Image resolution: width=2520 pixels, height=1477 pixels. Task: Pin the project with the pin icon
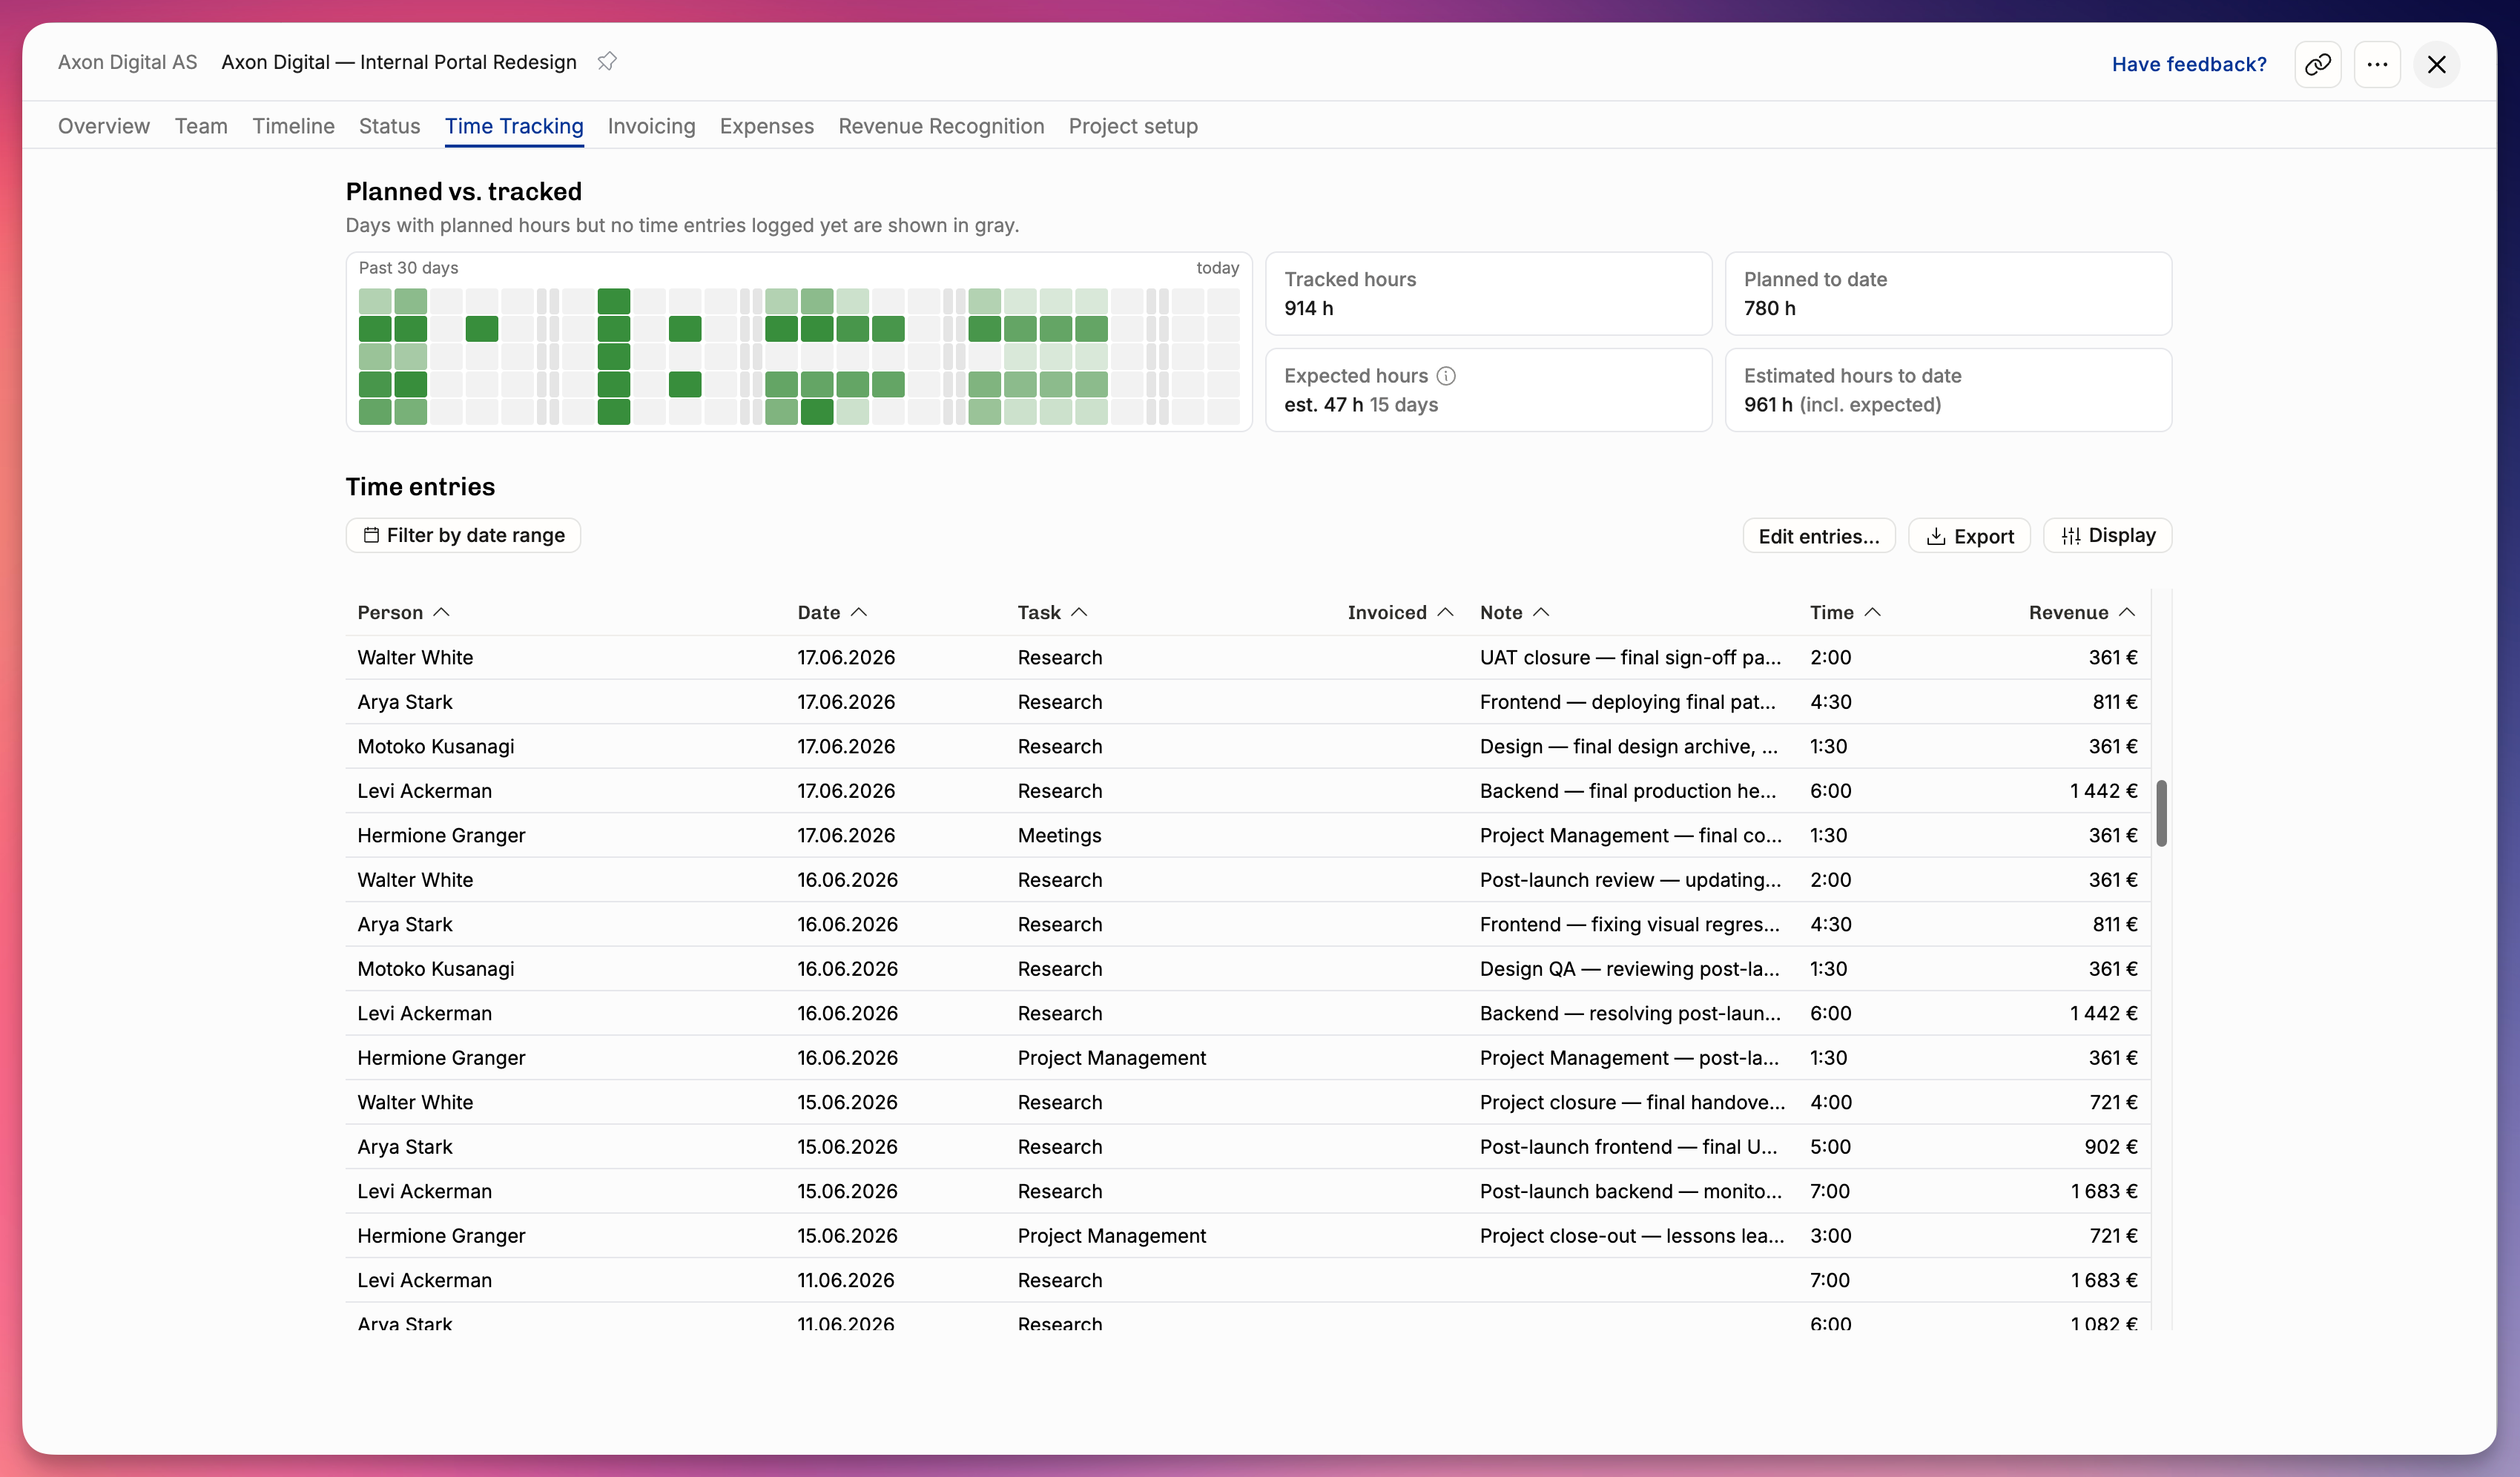(607, 62)
